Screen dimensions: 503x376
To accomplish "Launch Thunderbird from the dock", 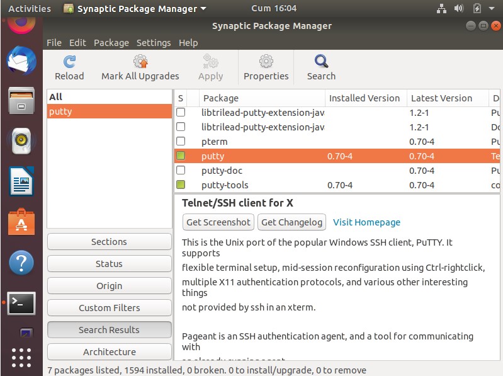I will [21, 60].
